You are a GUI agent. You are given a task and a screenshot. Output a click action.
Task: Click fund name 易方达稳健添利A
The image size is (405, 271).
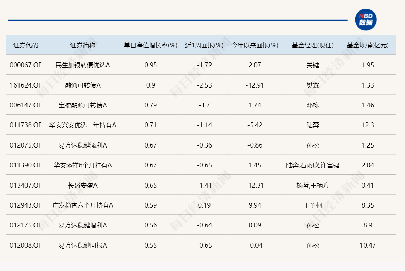(83, 145)
